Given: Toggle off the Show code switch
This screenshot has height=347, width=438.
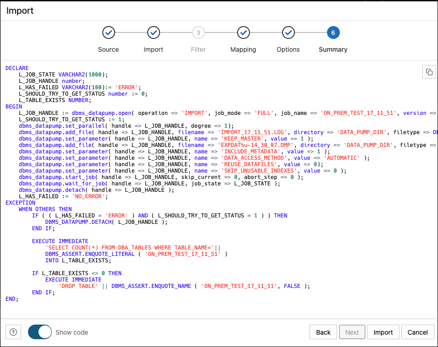Looking at the screenshot, I should 39,332.
